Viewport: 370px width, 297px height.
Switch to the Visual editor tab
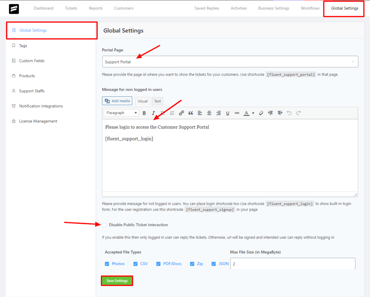(142, 101)
